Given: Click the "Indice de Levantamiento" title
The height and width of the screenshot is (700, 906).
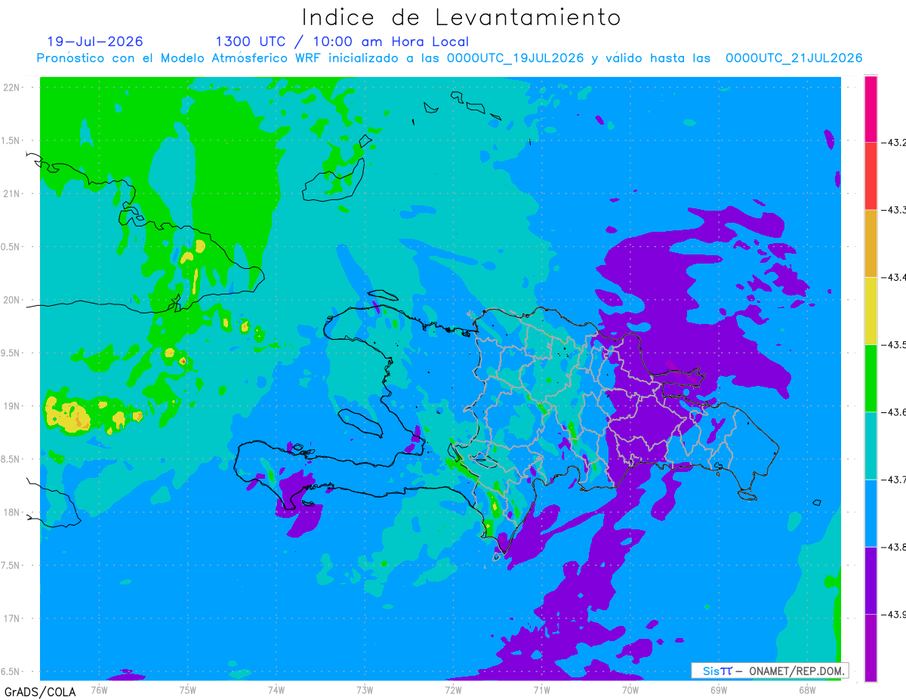Looking at the screenshot, I should [x=461, y=17].
